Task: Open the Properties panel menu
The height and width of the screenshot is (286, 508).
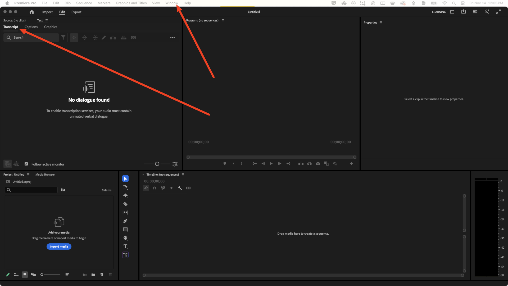Action: pyautogui.click(x=381, y=23)
